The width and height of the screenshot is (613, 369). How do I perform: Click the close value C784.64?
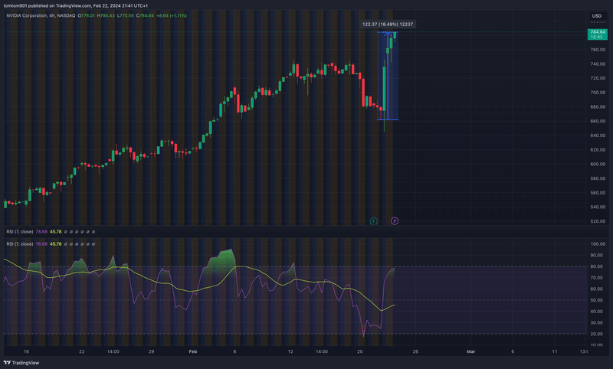click(x=145, y=15)
